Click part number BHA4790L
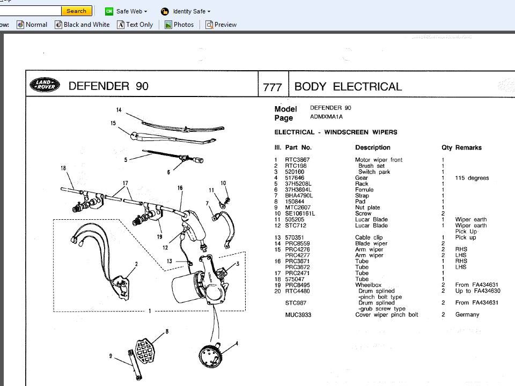This screenshot has width=515, height=386. coord(299,195)
